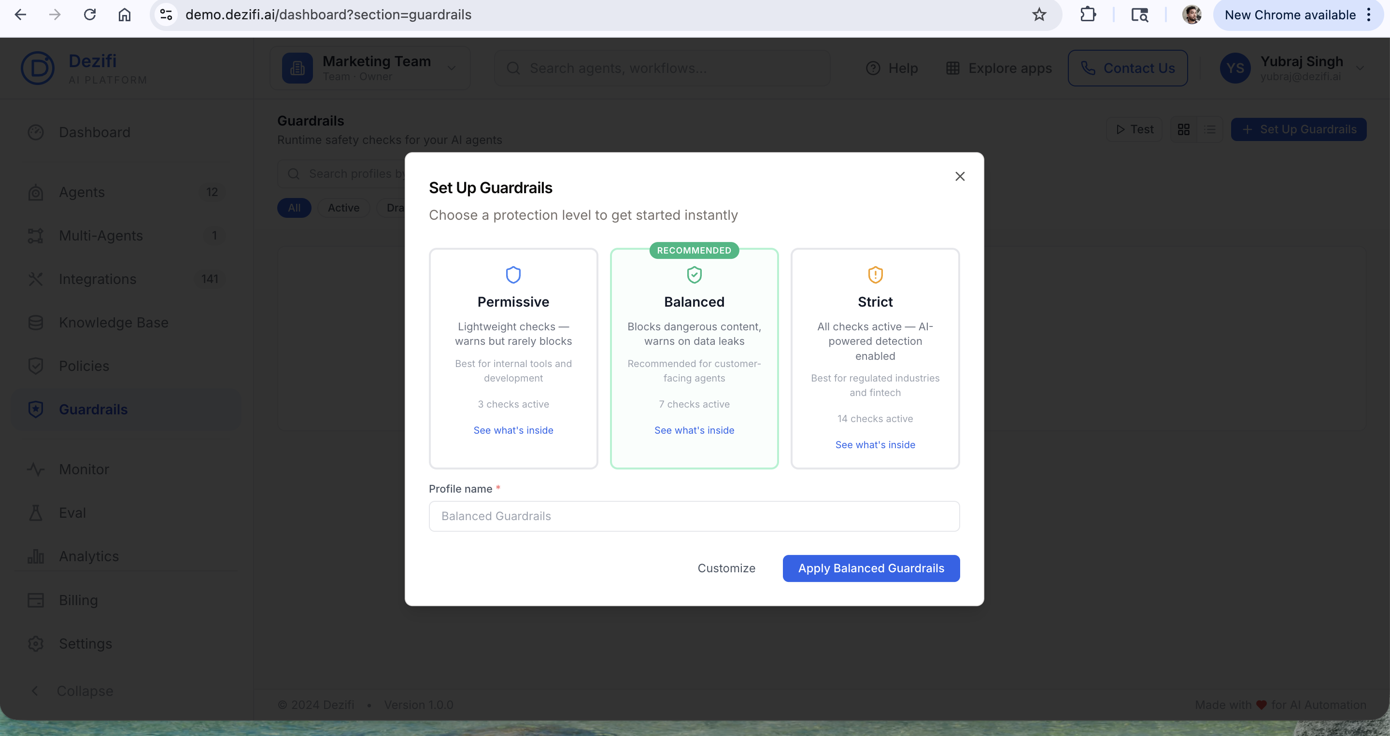Open See what's inside for Strict
This screenshot has height=736, width=1390.
click(875, 445)
